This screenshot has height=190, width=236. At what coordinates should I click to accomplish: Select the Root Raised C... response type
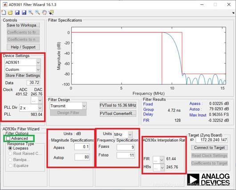10,154
